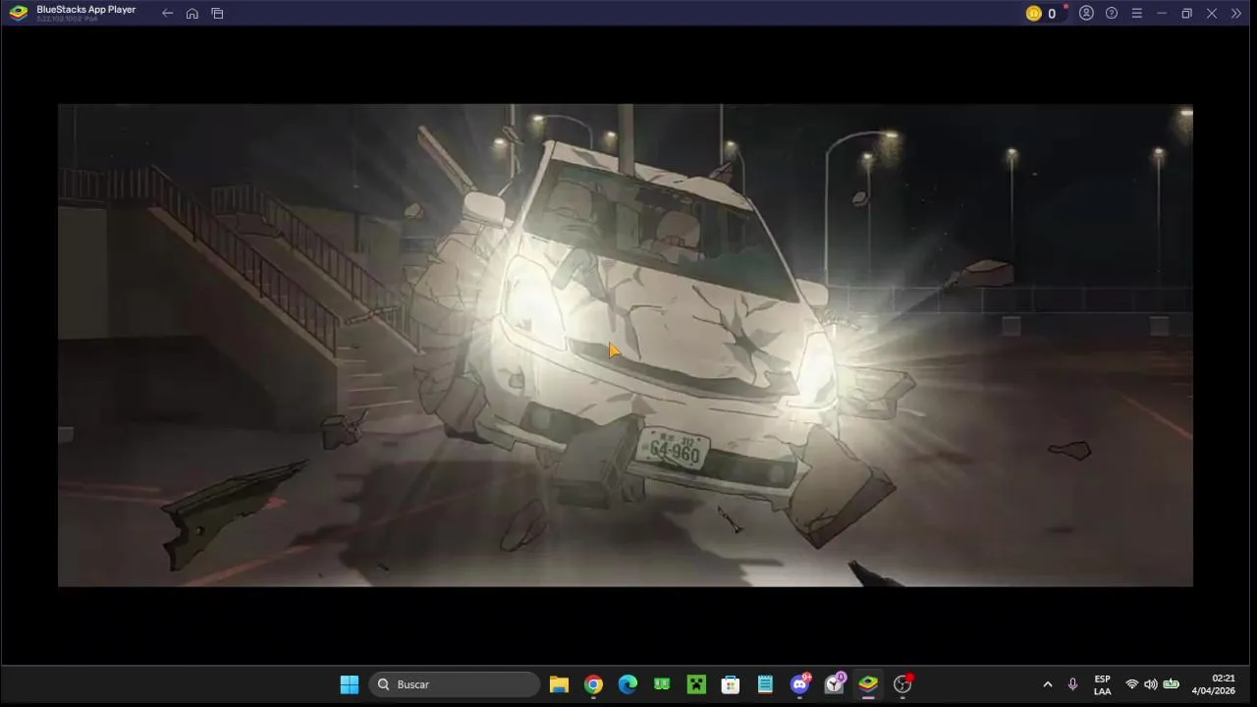This screenshot has width=1257, height=707.
Task: Open Microsoft Edge from the taskbar
Action: point(628,684)
